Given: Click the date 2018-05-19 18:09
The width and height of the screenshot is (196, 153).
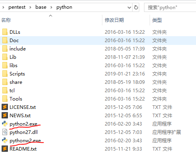Looking at the screenshot, I should pyautogui.click(x=125, y=82).
